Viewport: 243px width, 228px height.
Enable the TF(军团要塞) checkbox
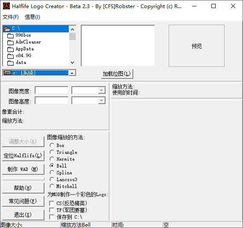52,210
